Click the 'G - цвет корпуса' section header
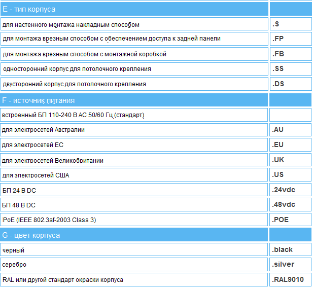The image size is (313, 289). [x=31, y=235]
